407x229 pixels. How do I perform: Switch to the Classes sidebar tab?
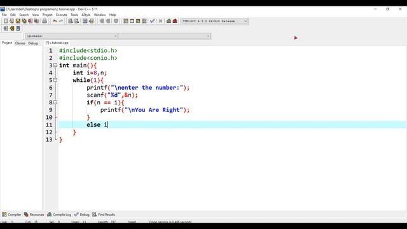(20, 43)
